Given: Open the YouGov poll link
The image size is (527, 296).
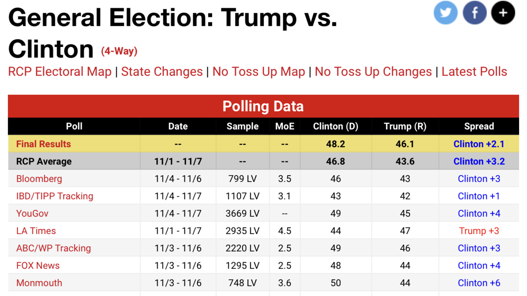Looking at the screenshot, I should tap(32, 213).
